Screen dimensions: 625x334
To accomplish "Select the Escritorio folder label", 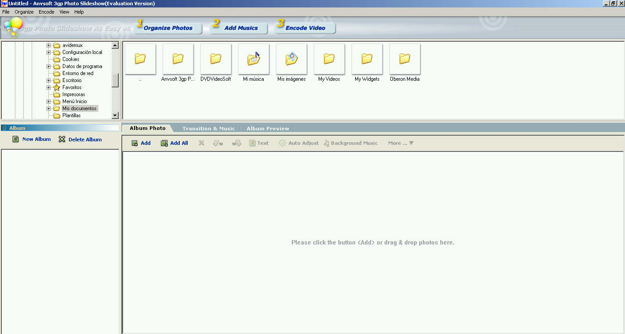I will (x=72, y=80).
